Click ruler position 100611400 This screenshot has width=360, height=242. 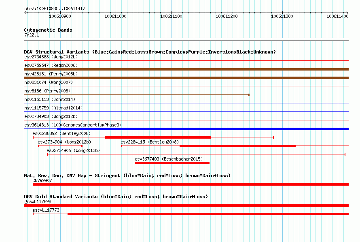tap(337, 16)
